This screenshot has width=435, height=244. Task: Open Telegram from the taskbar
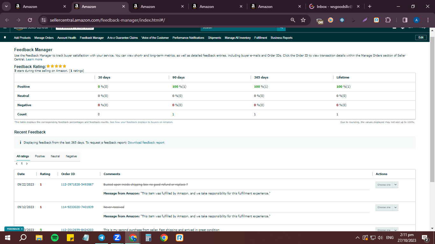coord(102,238)
